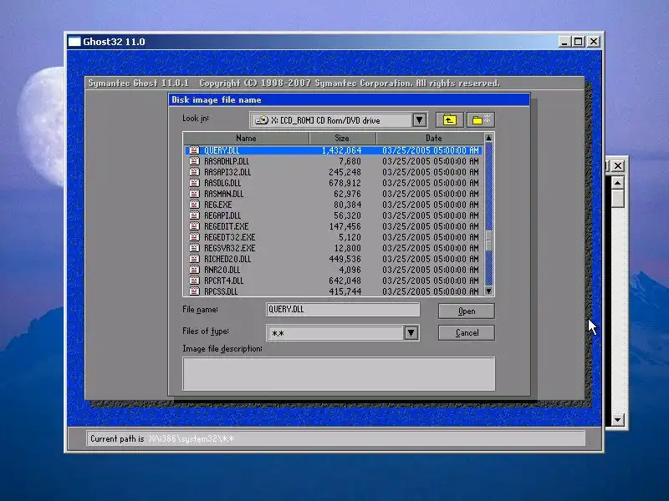Click the RPCRT4.DLL file name
The image size is (669, 501).
point(223,281)
